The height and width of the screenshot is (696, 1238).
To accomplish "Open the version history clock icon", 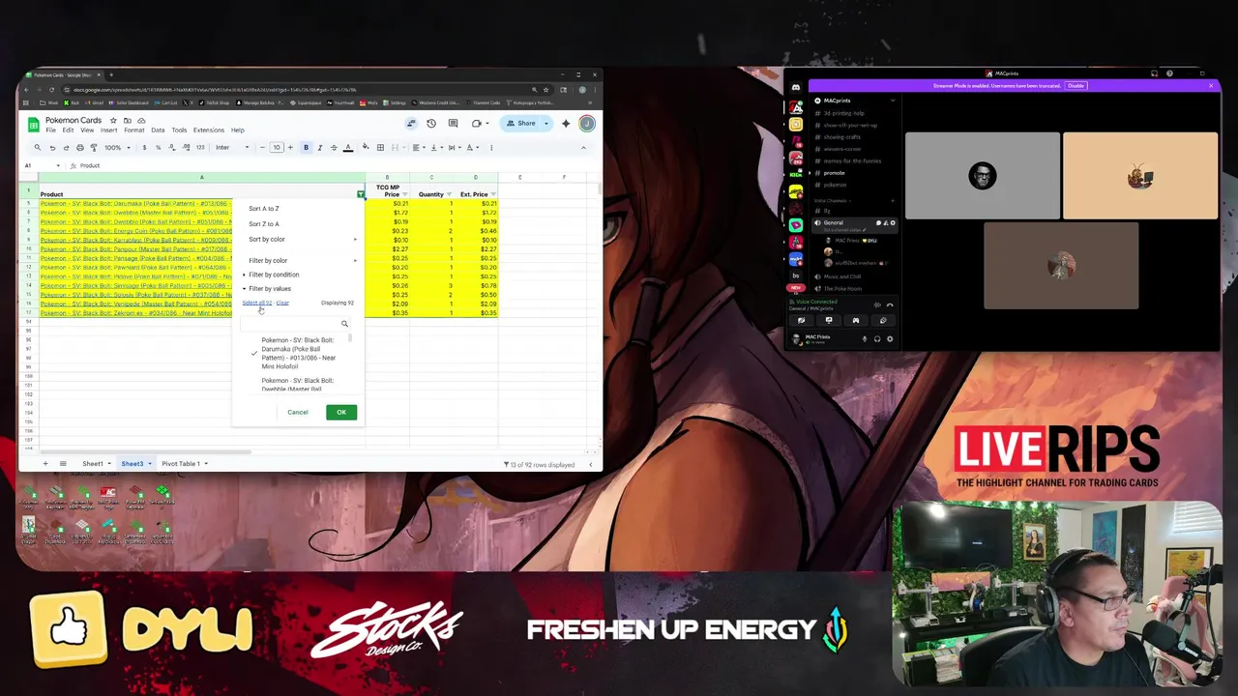I will pos(431,124).
